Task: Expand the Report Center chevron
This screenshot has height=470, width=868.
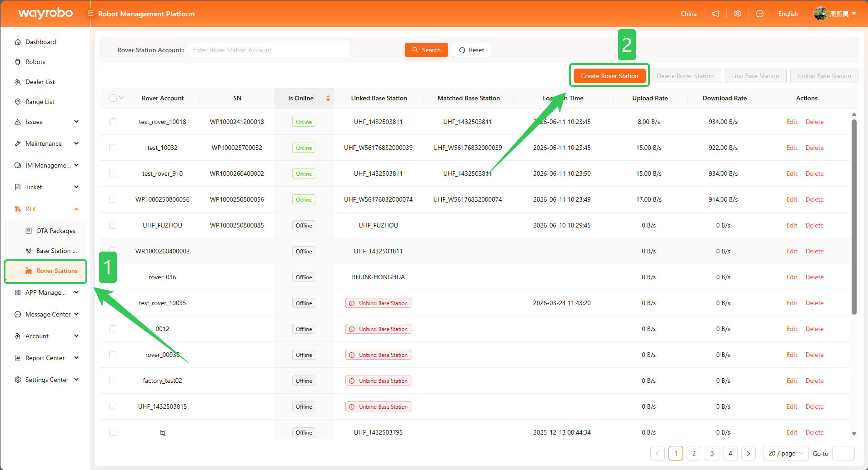Action: click(x=76, y=358)
